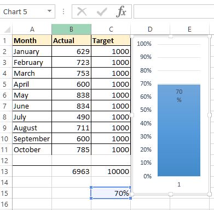Viewport: 214px width, 210px height.
Task: Click the Insert Function fx icon
Action: 121,11
